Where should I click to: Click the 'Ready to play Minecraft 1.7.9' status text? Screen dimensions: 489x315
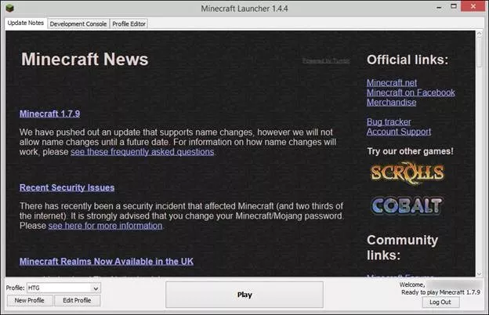pyautogui.click(x=440, y=292)
